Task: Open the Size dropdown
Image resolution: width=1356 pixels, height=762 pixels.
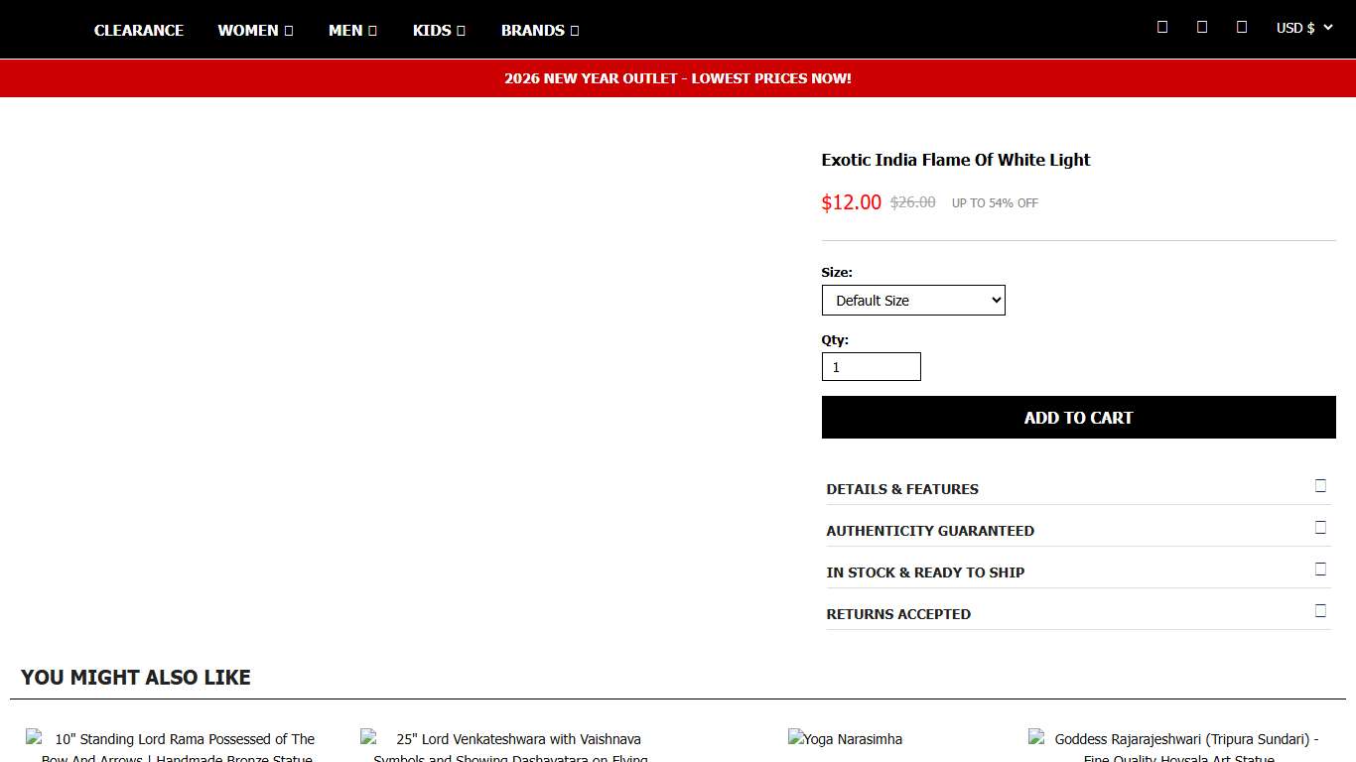Action: [913, 301]
